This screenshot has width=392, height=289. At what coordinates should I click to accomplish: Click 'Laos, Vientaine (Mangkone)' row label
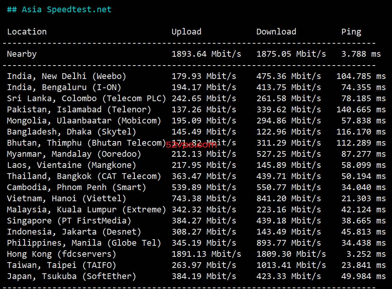coord(71,165)
